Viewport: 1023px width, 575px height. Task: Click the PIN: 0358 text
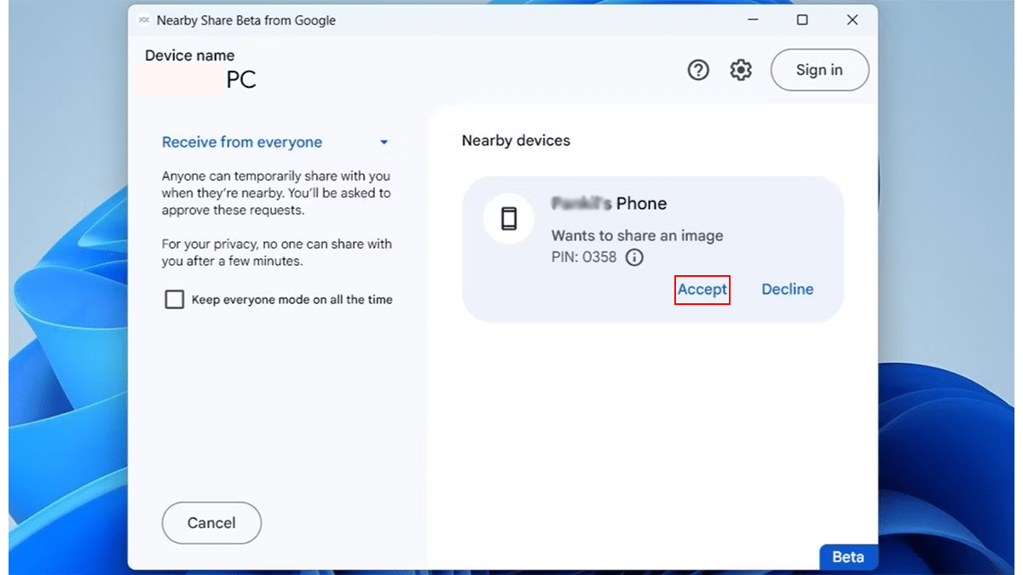[584, 257]
